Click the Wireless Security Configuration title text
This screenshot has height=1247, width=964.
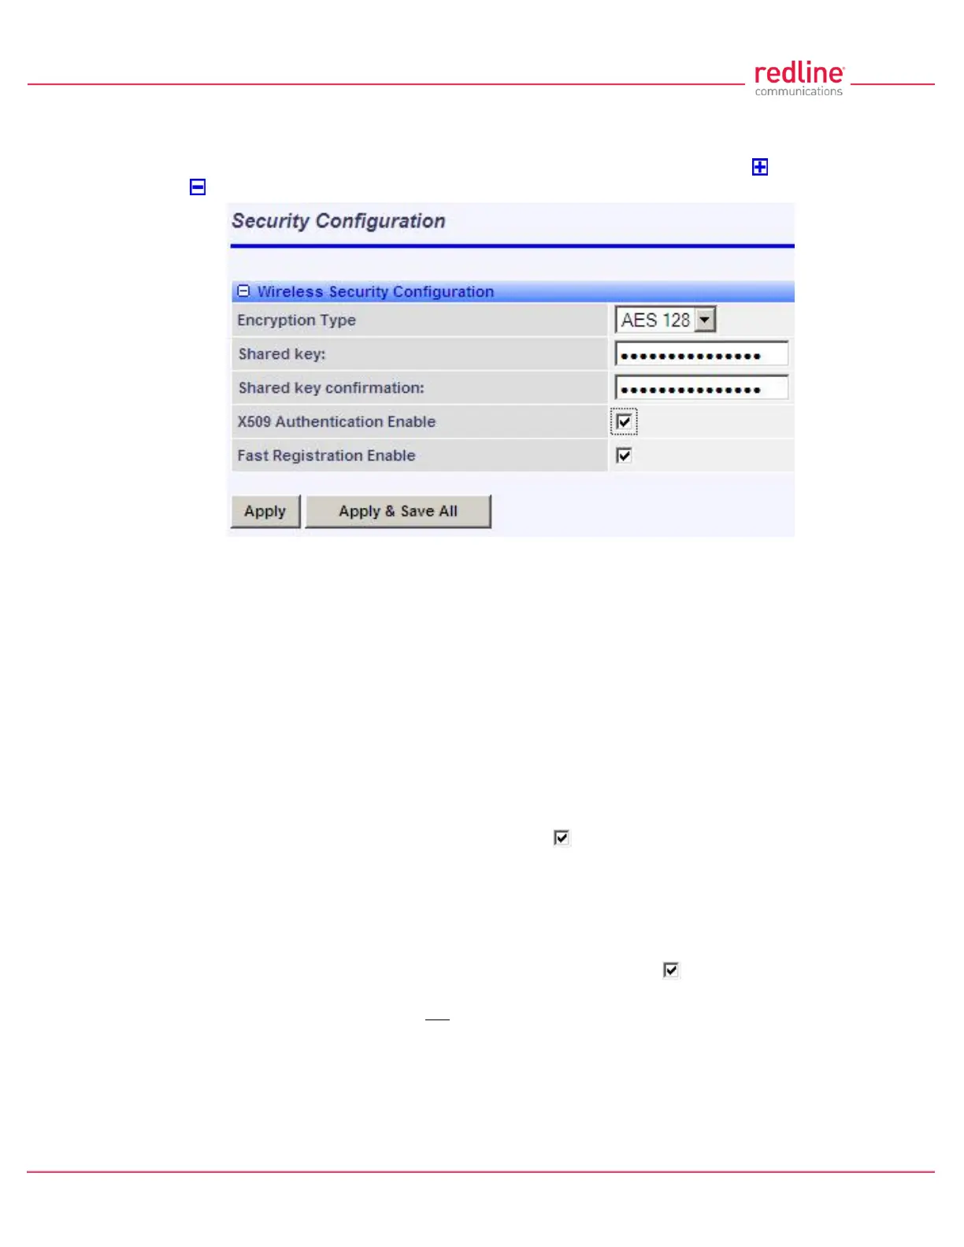click(x=376, y=292)
